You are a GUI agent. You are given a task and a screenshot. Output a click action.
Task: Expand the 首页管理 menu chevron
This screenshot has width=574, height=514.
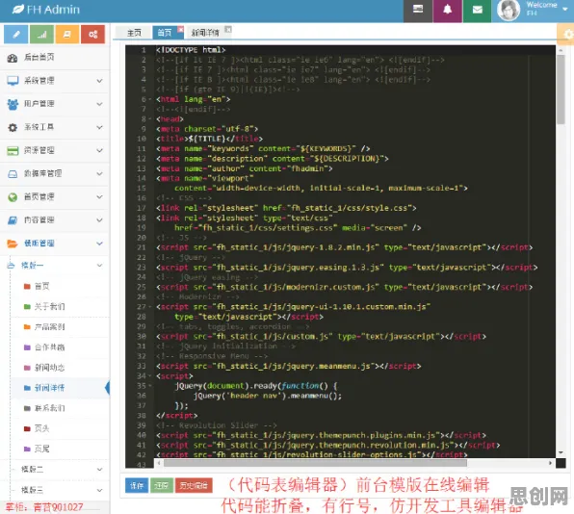pos(99,197)
